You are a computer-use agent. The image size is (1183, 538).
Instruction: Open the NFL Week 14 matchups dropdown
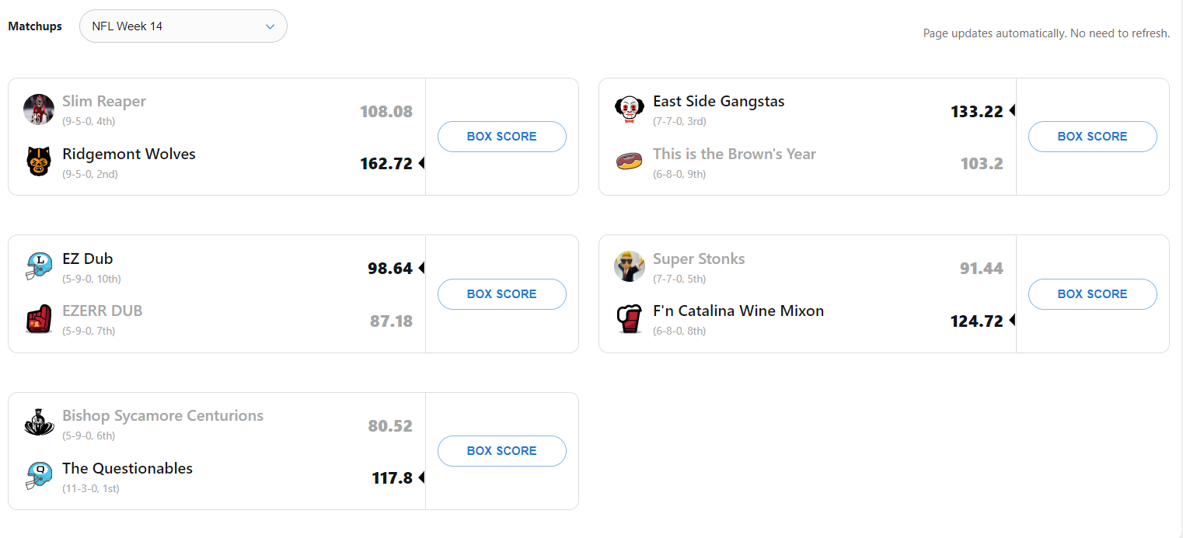183,26
